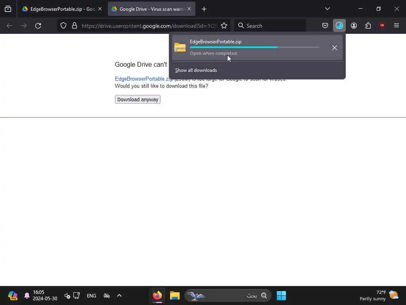Open the weather widget showing 72°F
The height and width of the screenshot is (305, 406).
click(x=379, y=295)
